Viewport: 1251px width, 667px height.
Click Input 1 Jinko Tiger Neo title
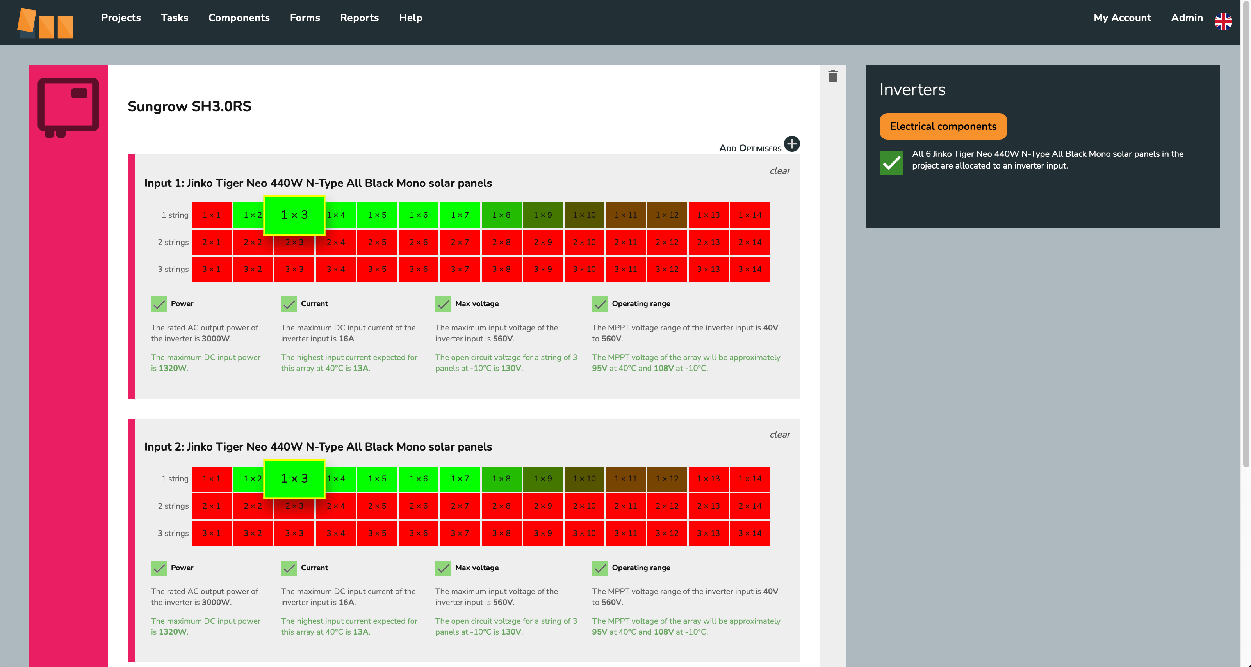coord(318,183)
